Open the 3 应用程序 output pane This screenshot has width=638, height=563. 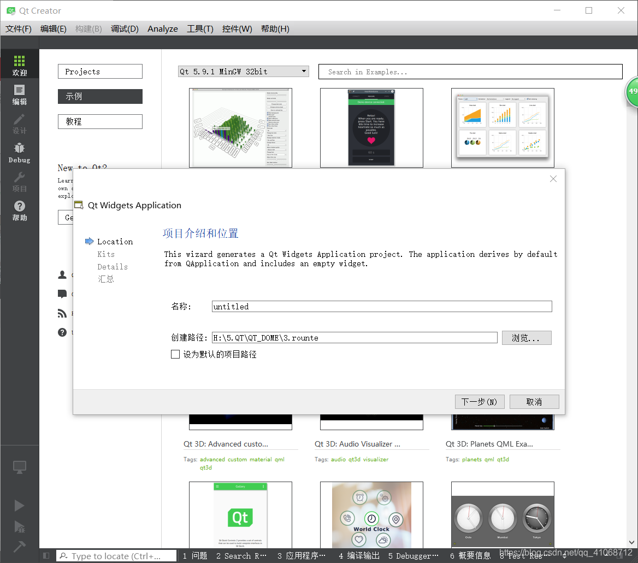coord(302,556)
